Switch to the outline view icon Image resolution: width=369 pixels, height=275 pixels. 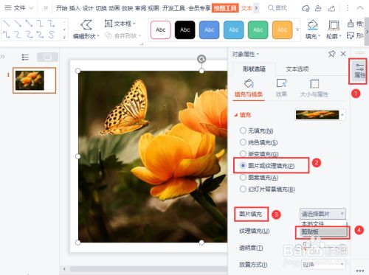[25, 57]
